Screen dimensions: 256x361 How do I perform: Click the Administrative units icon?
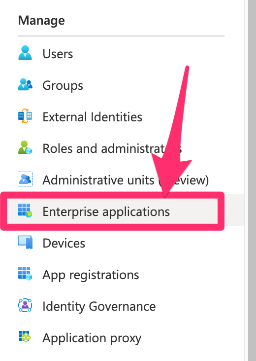25,179
